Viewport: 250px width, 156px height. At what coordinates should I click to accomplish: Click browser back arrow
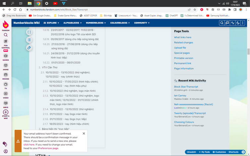click(x=4, y=10)
